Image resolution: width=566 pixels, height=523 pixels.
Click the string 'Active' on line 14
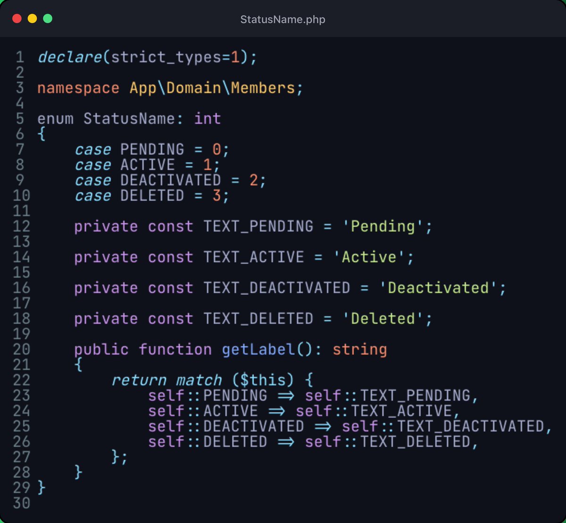click(369, 257)
